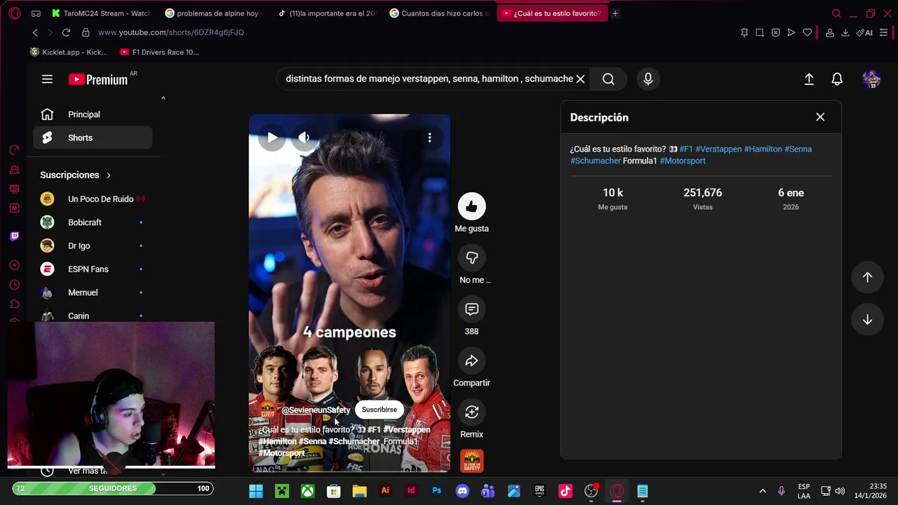This screenshot has width=898, height=505.
Task: Open ESPN Fans subscription channel
Action: click(93, 269)
